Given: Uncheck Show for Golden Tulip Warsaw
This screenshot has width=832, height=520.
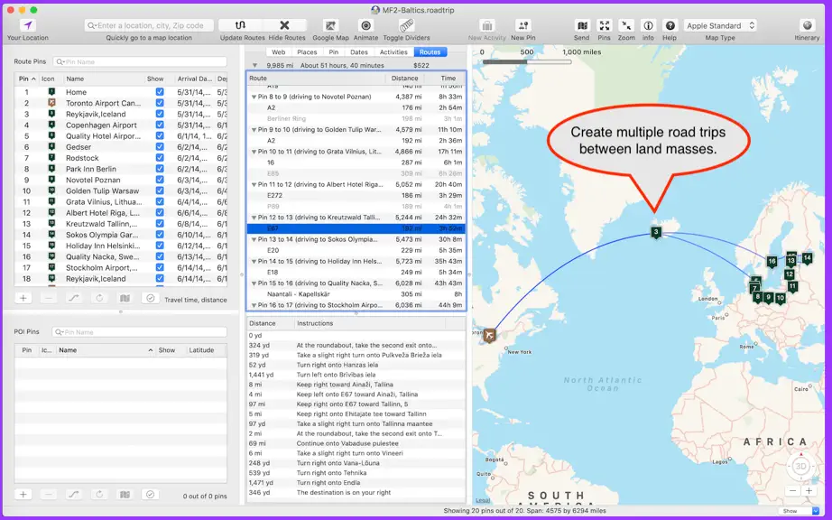Looking at the screenshot, I should [x=160, y=190].
